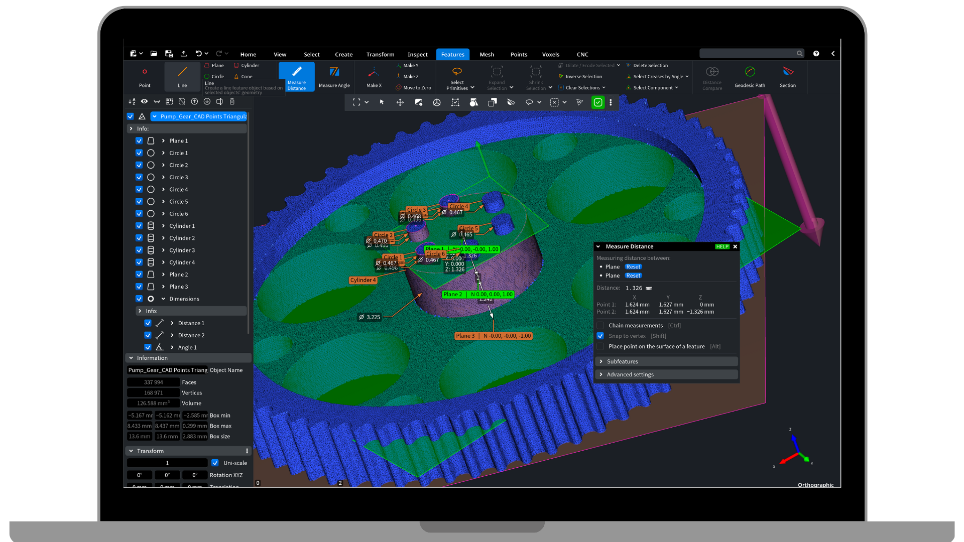964x542 pixels.
Task: Click the green HELP button
Action: pos(722,247)
